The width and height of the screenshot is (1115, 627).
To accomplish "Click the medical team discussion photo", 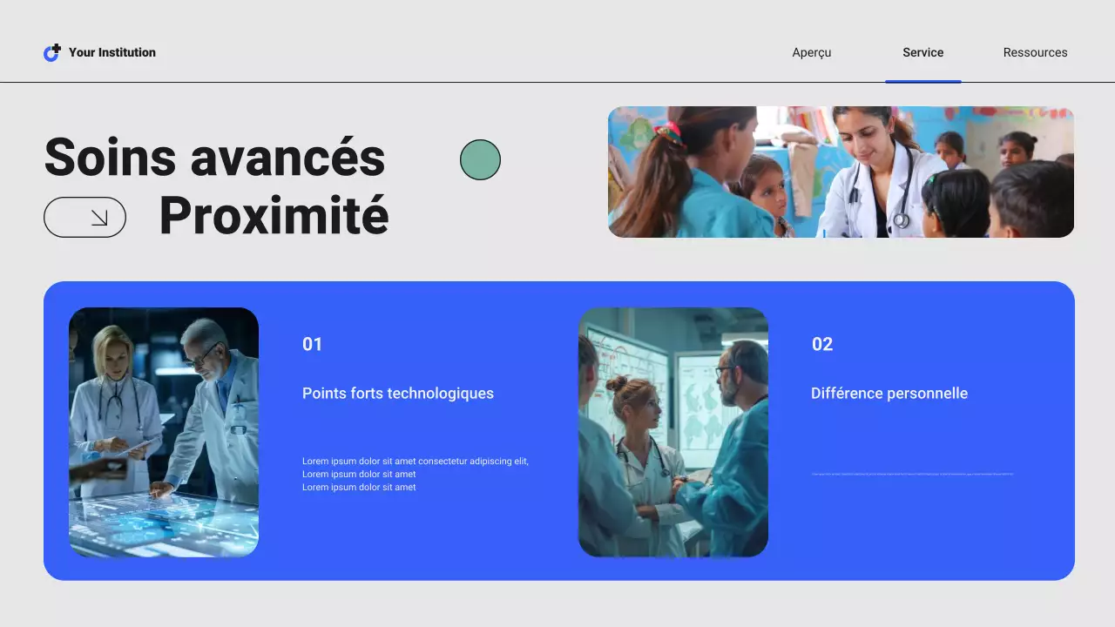I will tap(672, 432).
